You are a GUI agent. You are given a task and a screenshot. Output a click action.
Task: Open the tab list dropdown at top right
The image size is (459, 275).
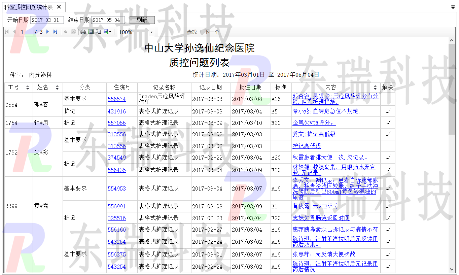453,7
